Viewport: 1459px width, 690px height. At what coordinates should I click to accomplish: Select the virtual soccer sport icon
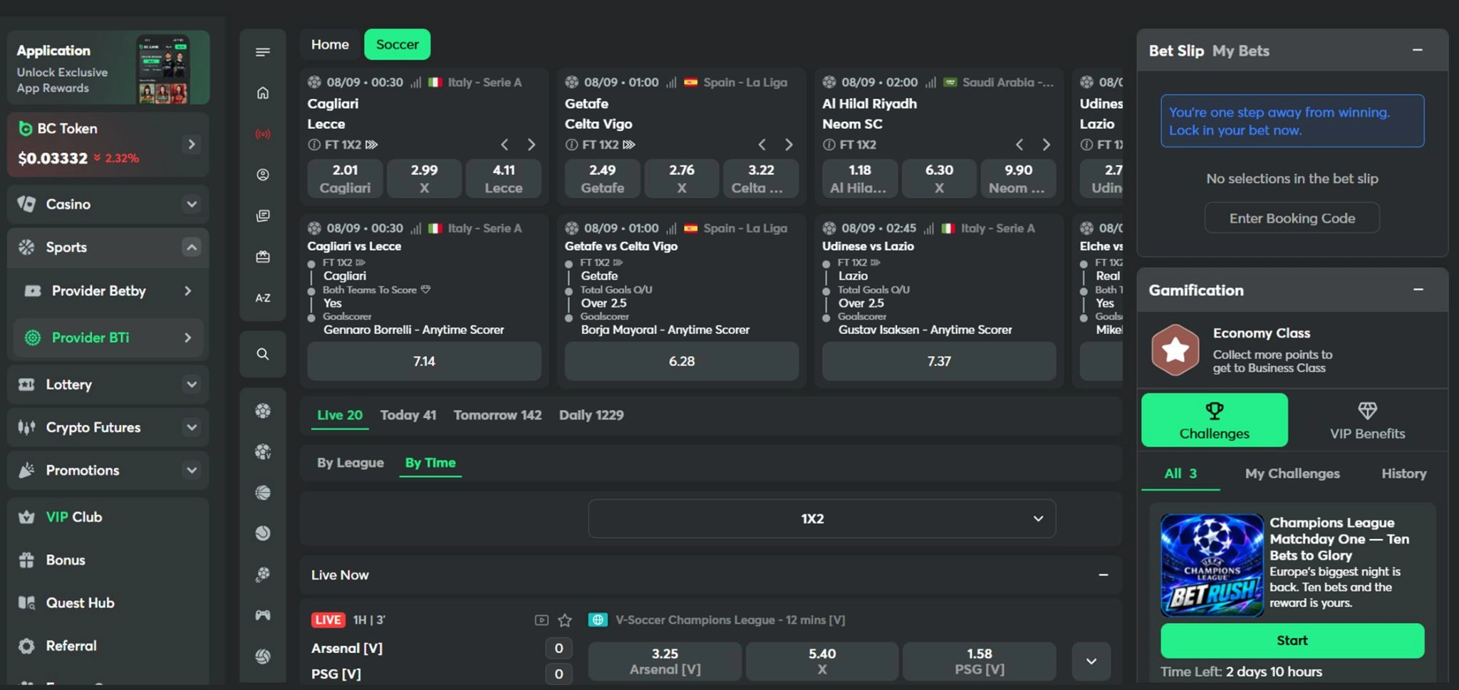[x=263, y=451]
